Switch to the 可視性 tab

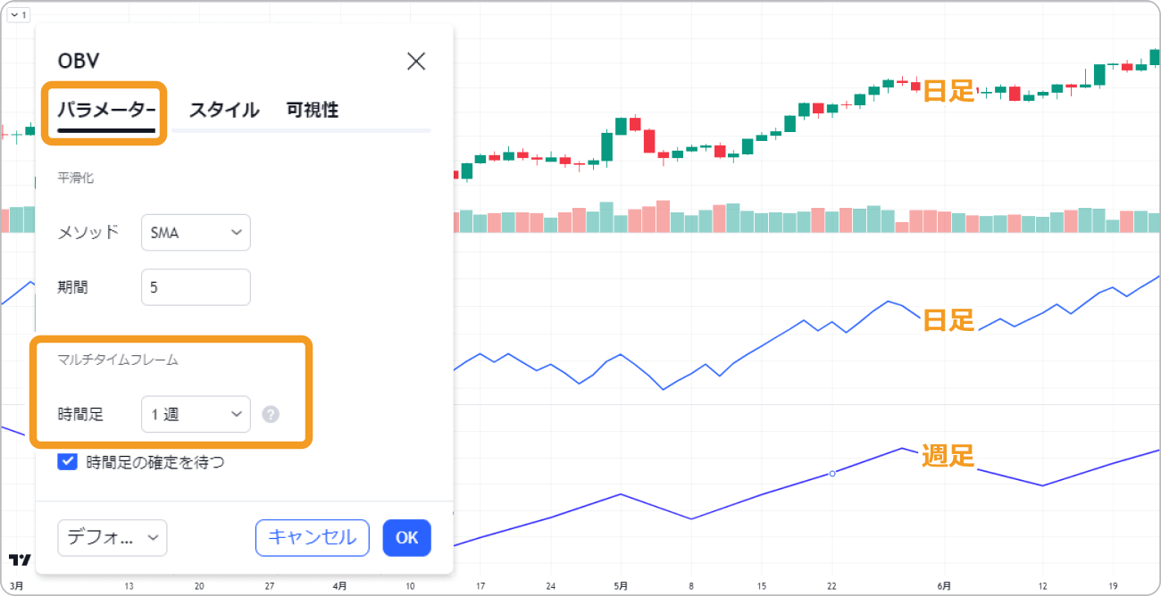pyautogui.click(x=313, y=110)
